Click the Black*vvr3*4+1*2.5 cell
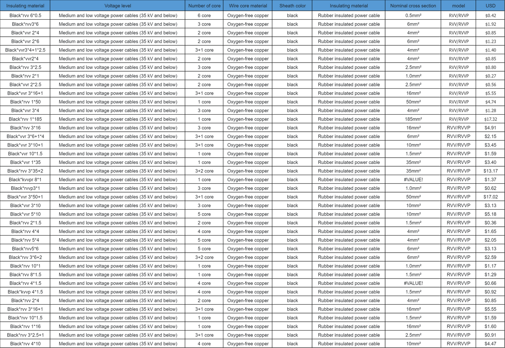Image resolution: width=505 pixels, height=348 pixels. tap(25, 50)
